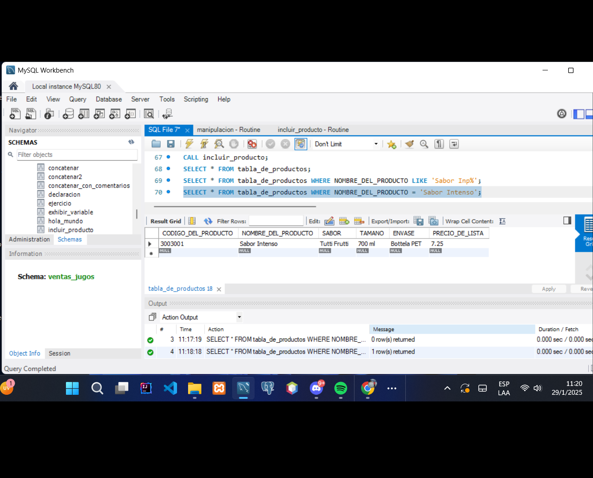Open the schema inspector icon
593x478 pixels.
49,114
